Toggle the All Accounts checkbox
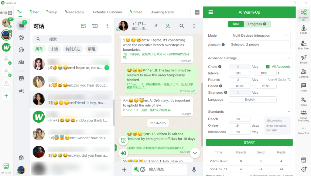Screen dimensions: 311x176 click(268, 67)
